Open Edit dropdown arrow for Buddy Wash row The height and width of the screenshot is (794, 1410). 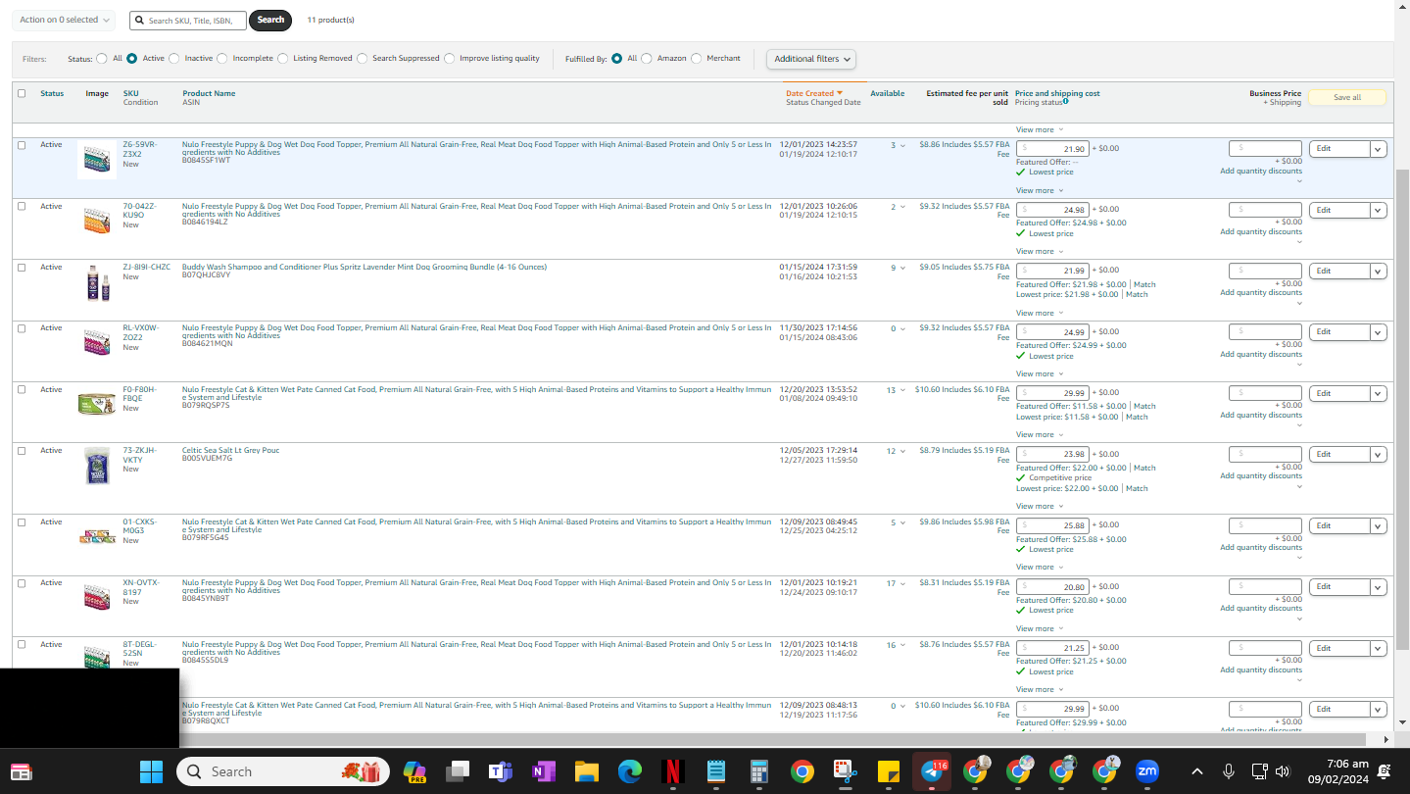[x=1379, y=271]
